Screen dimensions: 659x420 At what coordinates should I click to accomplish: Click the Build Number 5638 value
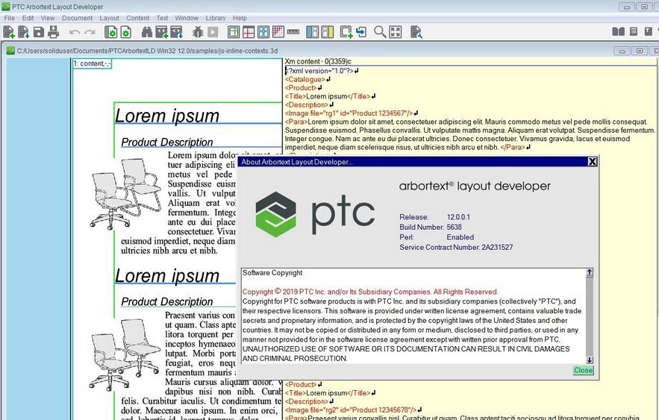coord(454,228)
